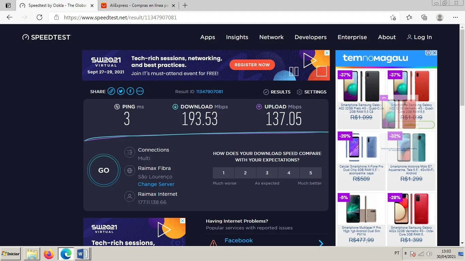View site information via the lock icon

[x=57, y=17]
